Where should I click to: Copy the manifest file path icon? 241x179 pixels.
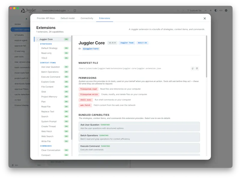click(192, 68)
